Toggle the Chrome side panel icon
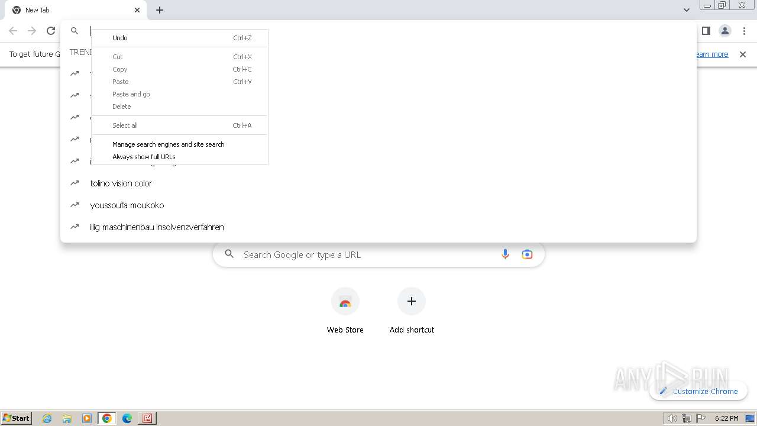This screenshot has width=757, height=426. (x=706, y=31)
